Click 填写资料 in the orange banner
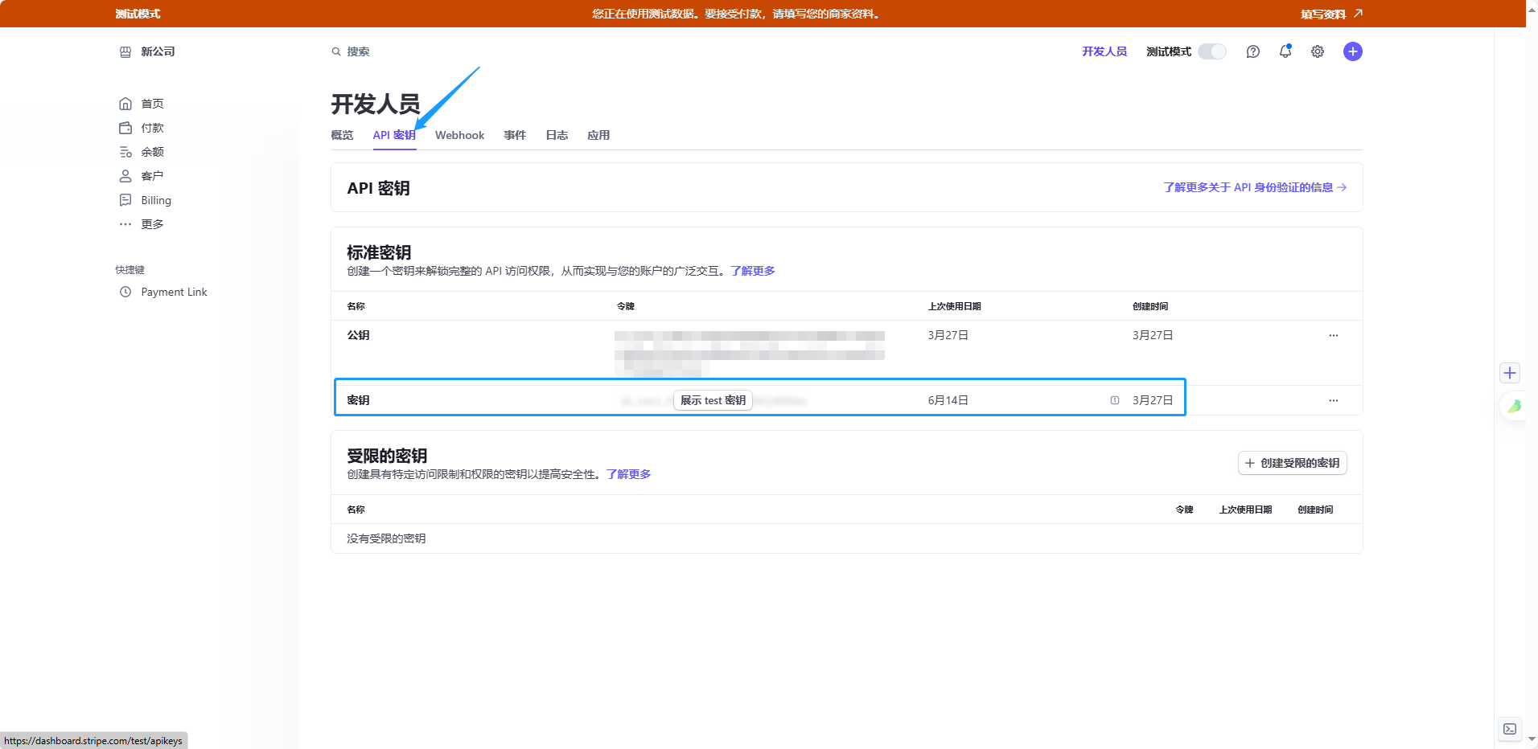Image resolution: width=1538 pixels, height=749 pixels. point(1331,14)
